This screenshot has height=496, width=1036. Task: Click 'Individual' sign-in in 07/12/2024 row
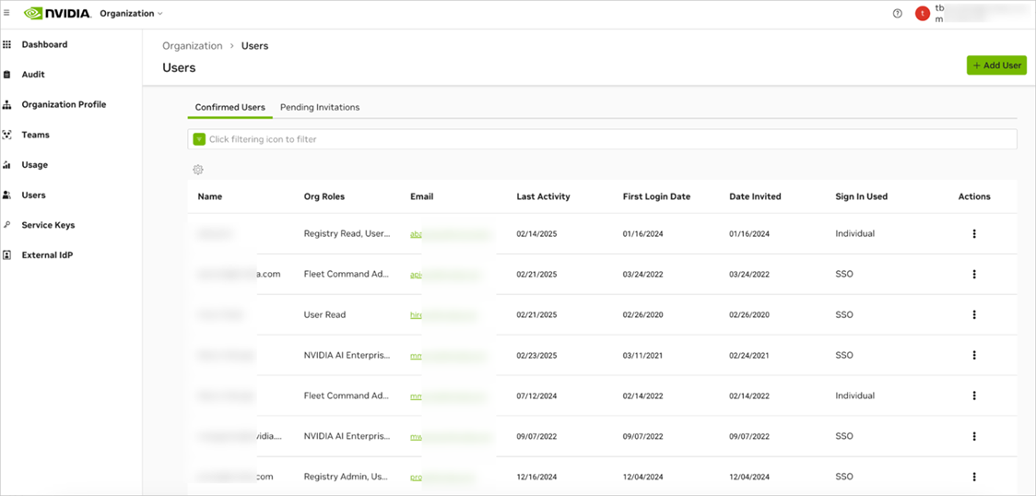click(x=855, y=396)
